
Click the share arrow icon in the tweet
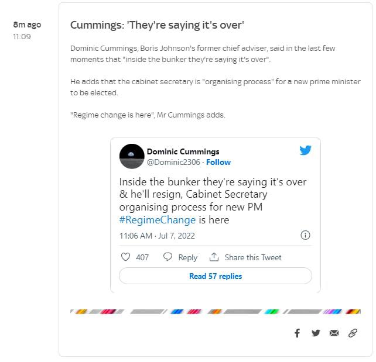tap(214, 257)
